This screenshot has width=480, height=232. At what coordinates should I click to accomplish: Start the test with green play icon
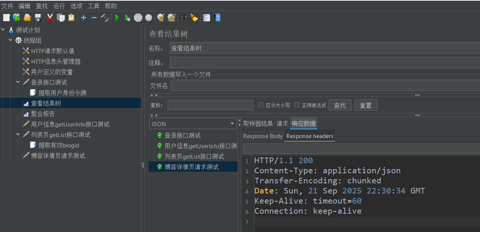(117, 18)
